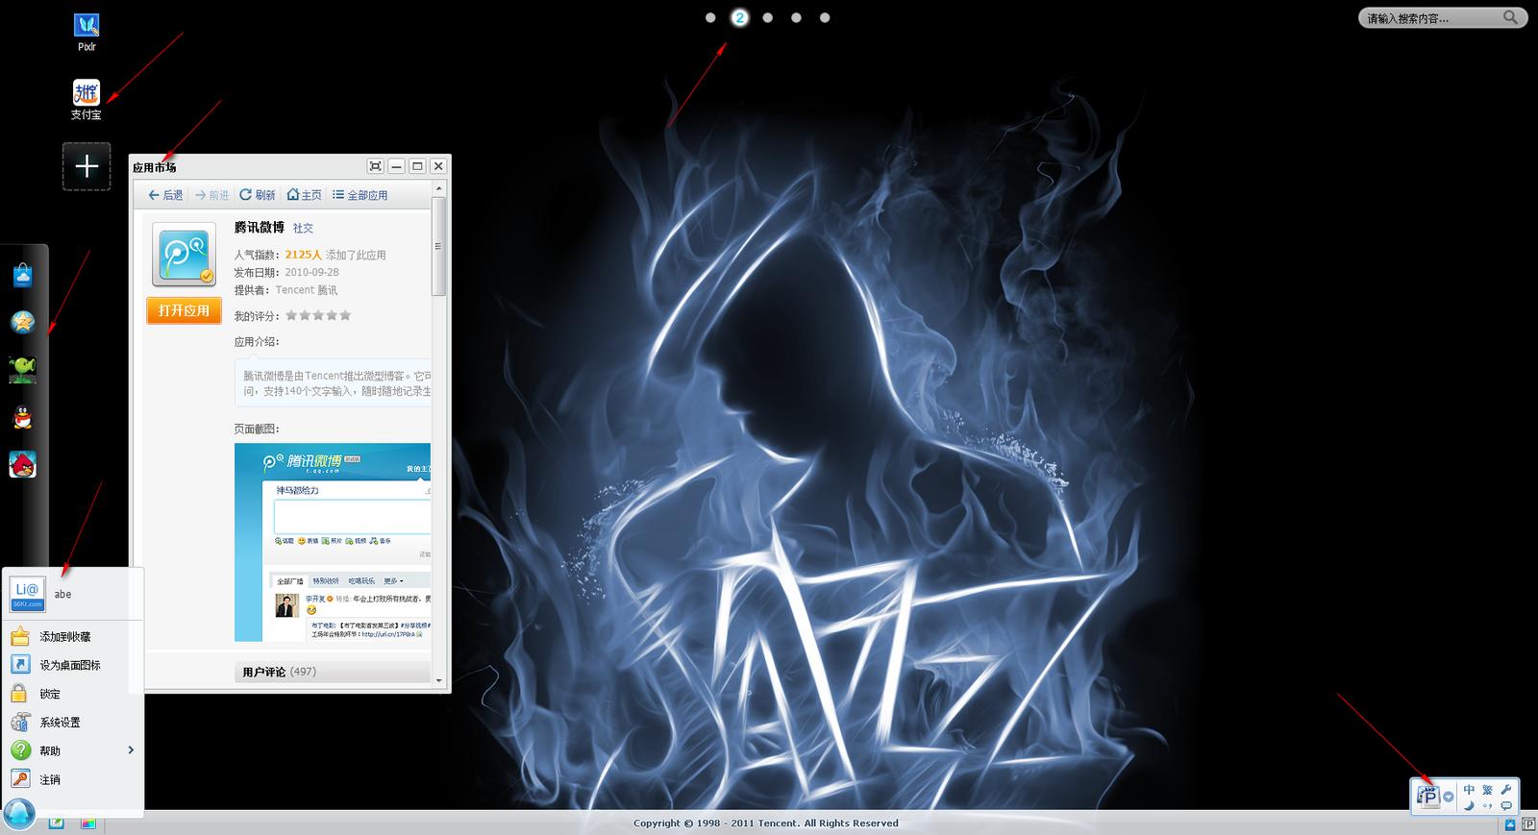
Task: Click the Tencent 腾讯 provider name
Action: click(x=306, y=289)
